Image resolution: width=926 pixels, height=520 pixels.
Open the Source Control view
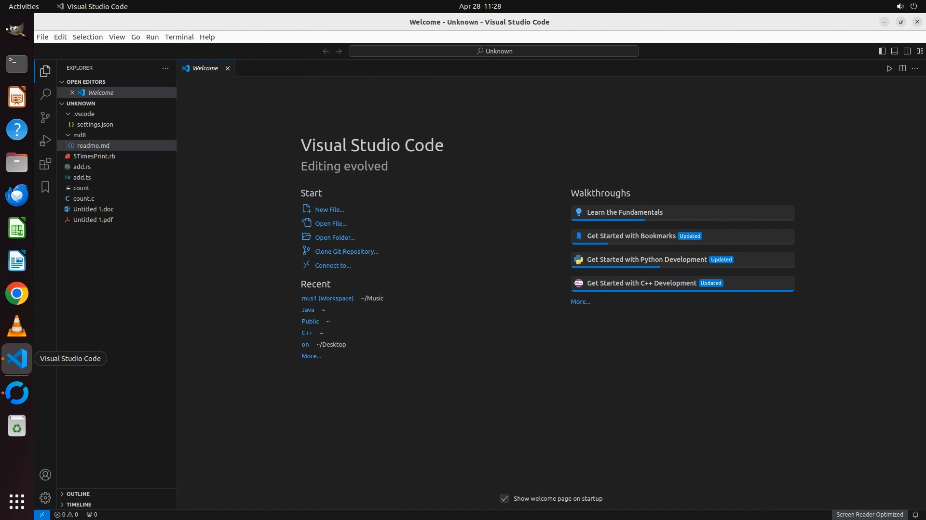tap(45, 117)
